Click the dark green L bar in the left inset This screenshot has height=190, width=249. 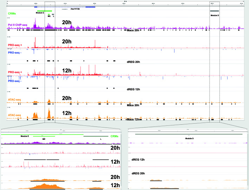pos(101,136)
